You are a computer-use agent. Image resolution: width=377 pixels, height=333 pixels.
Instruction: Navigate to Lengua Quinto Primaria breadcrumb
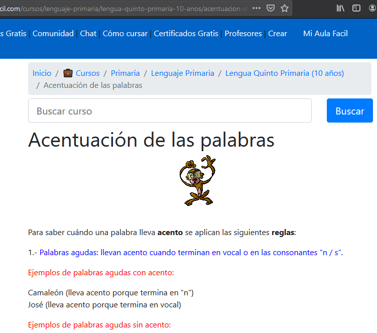285,73
